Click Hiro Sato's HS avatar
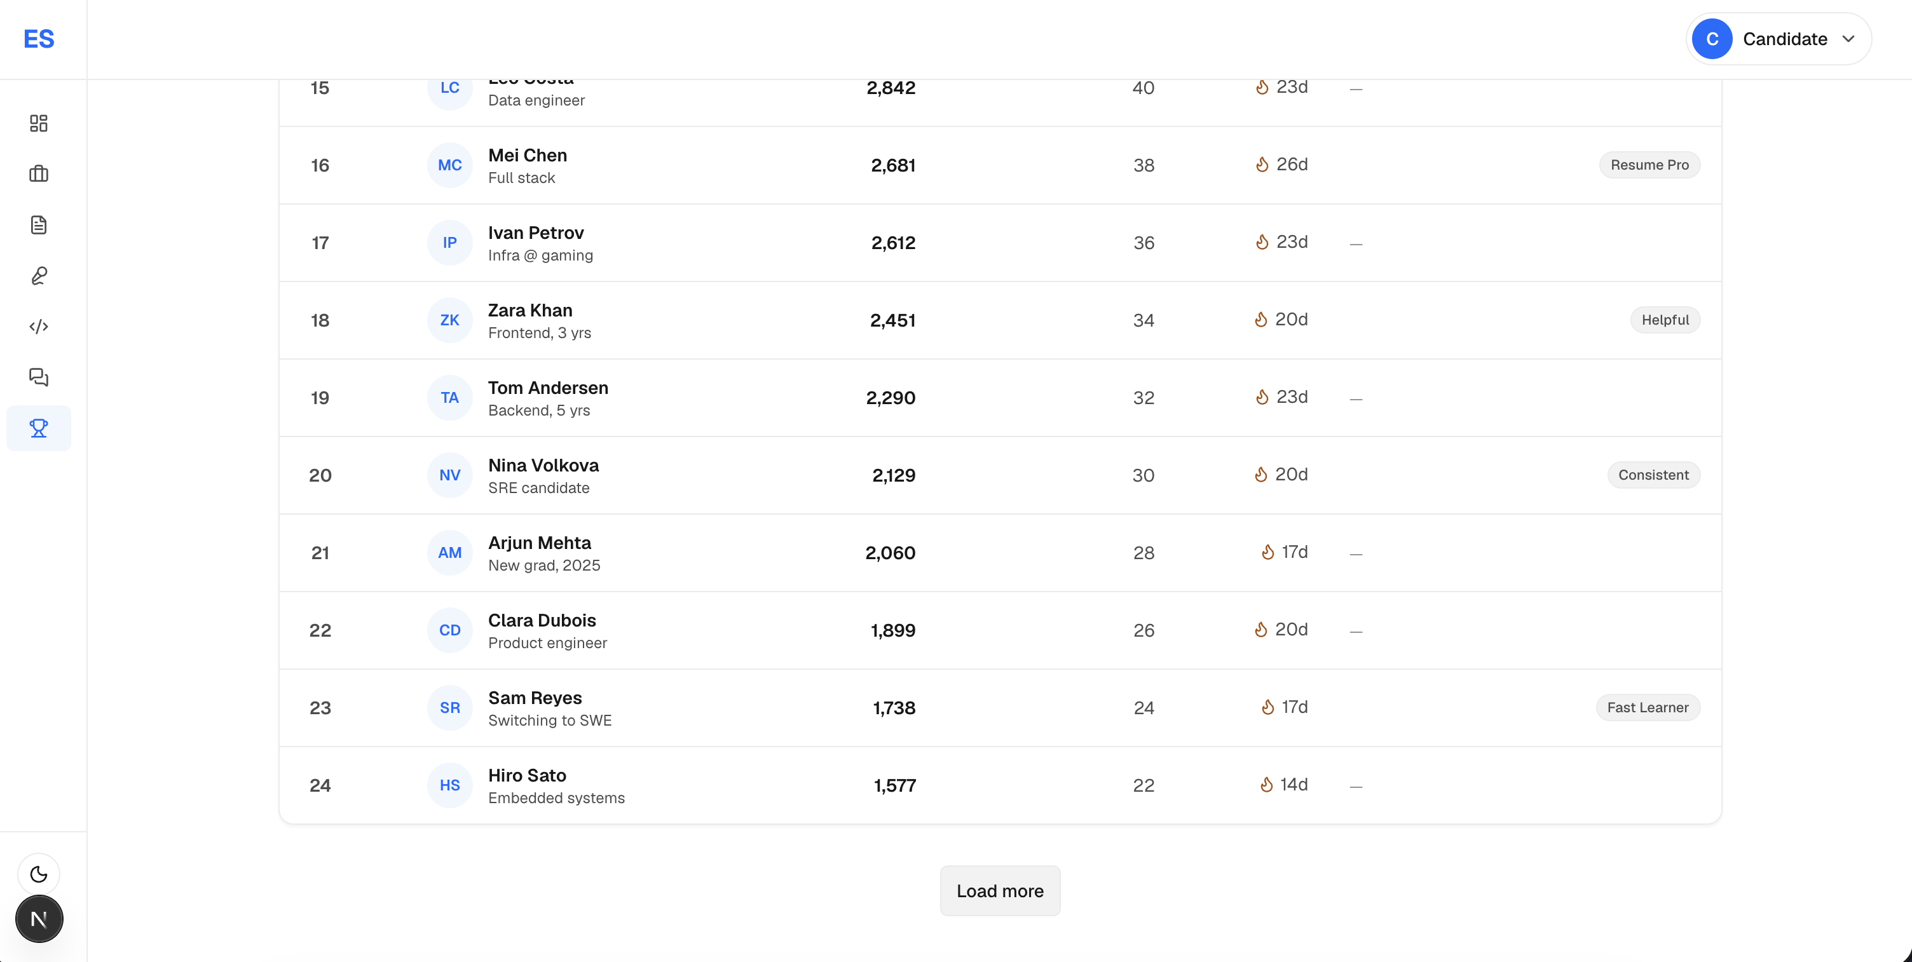1912x962 pixels. click(x=450, y=785)
